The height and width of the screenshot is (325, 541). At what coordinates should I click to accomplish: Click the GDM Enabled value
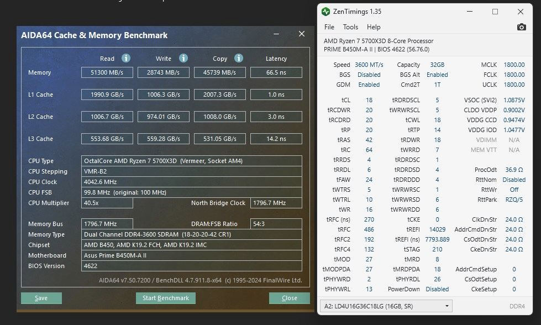point(369,85)
